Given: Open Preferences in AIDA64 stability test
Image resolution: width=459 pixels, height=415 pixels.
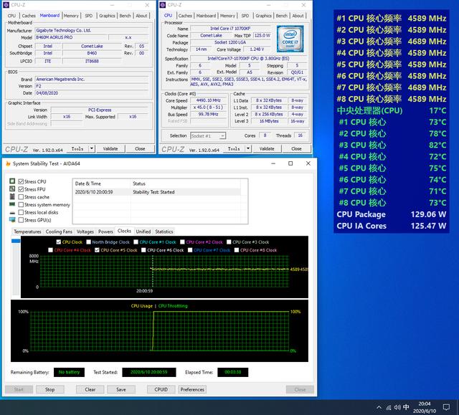Looking at the screenshot, I should tap(192, 389).
